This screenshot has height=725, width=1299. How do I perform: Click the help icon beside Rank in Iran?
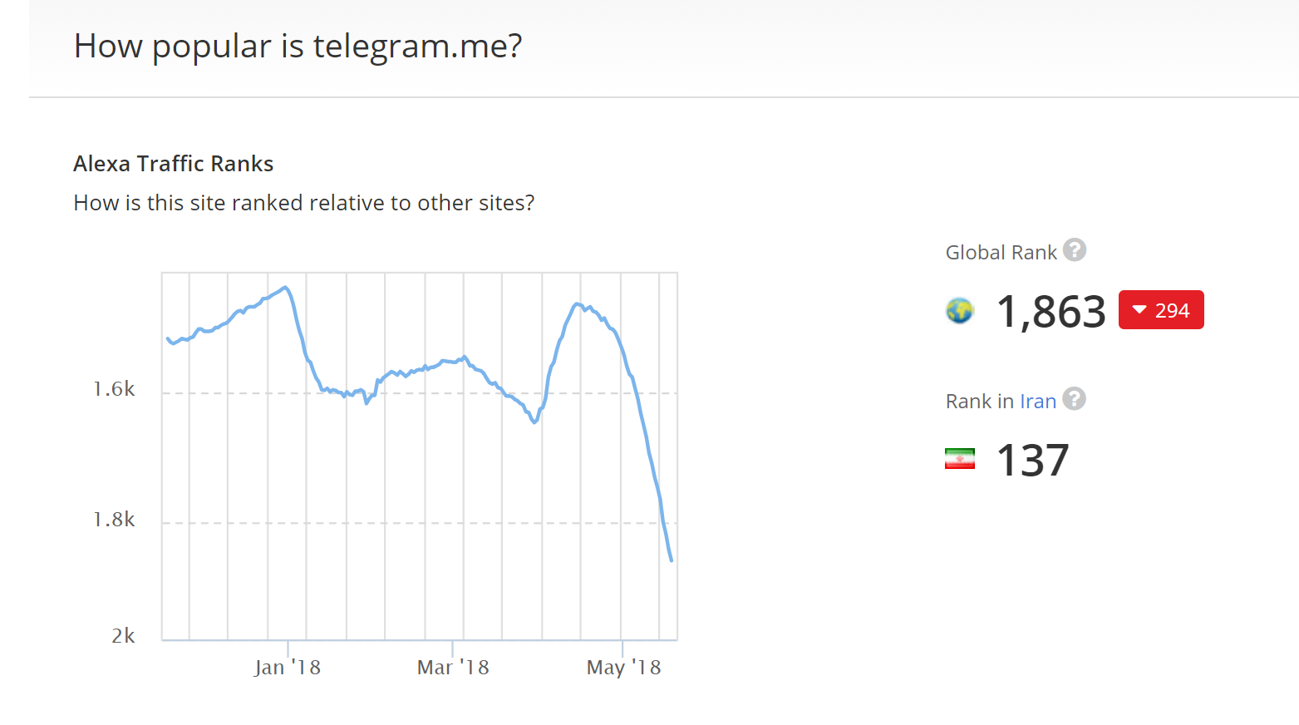click(x=1074, y=399)
